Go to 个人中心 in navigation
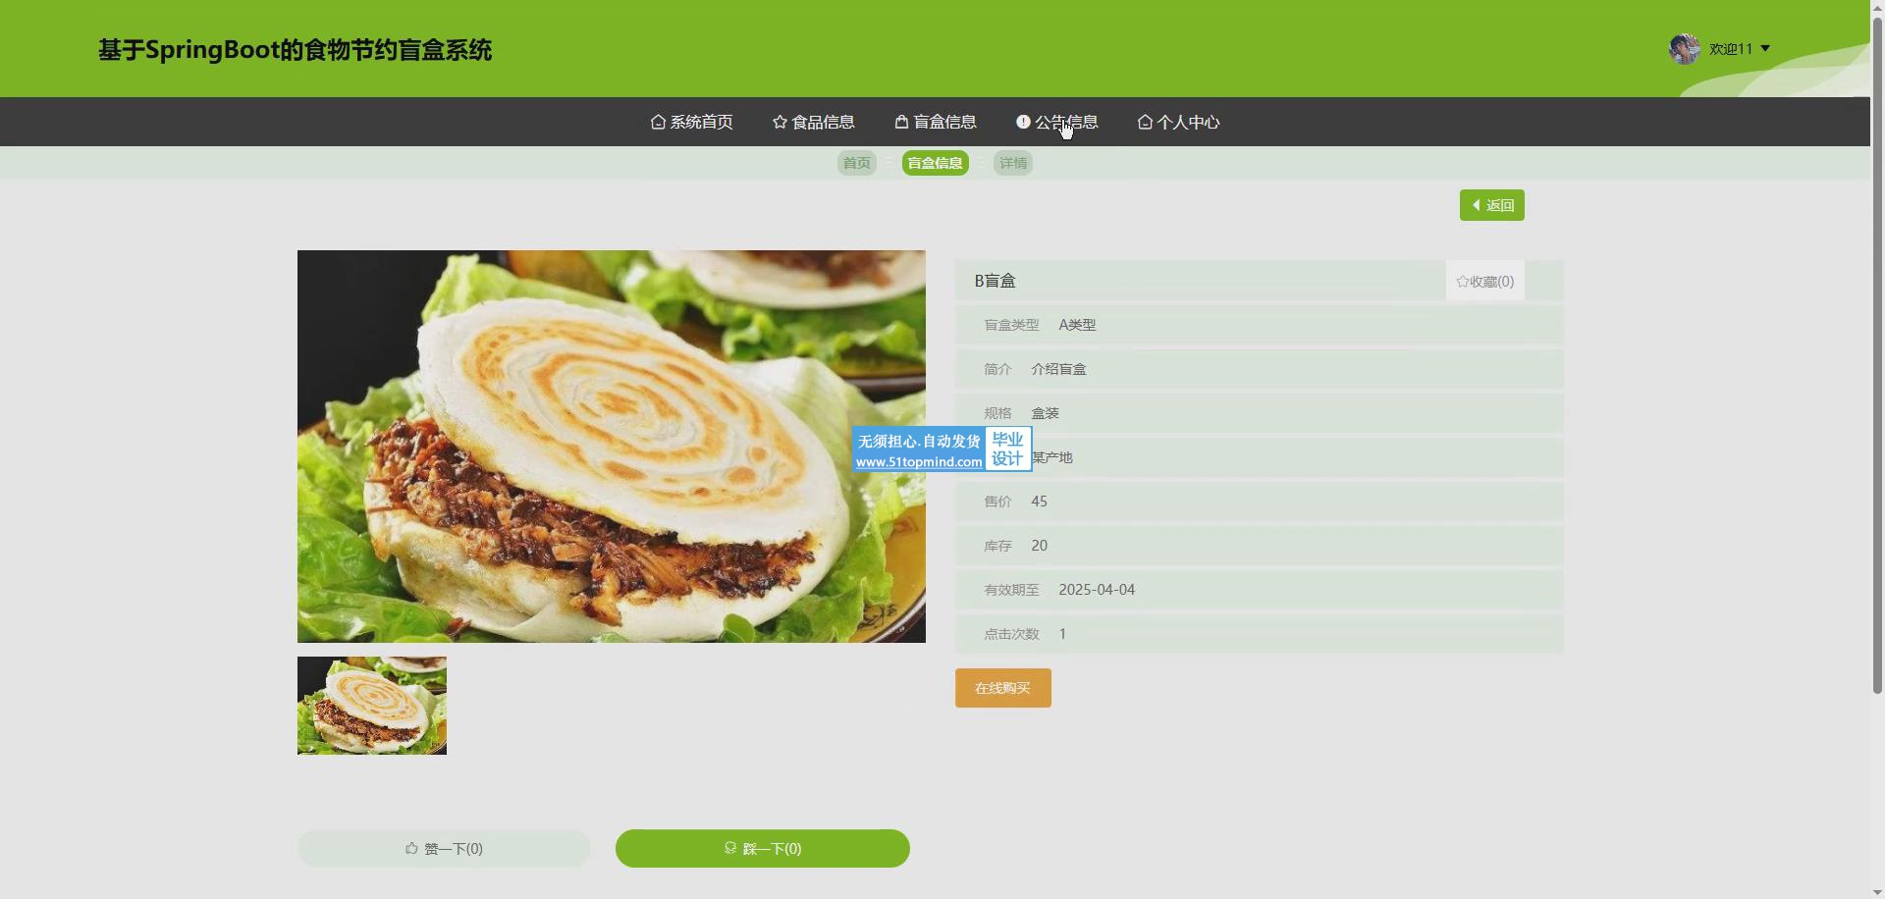 [1188, 122]
